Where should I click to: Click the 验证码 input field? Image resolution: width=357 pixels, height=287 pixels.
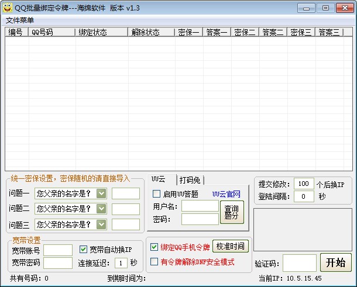(x=299, y=263)
